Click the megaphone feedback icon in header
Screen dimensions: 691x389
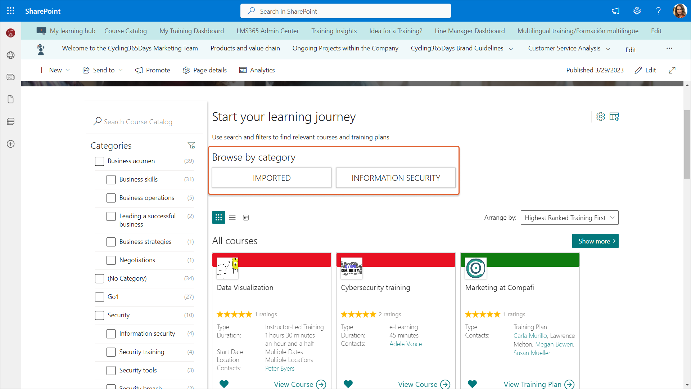pyautogui.click(x=615, y=11)
